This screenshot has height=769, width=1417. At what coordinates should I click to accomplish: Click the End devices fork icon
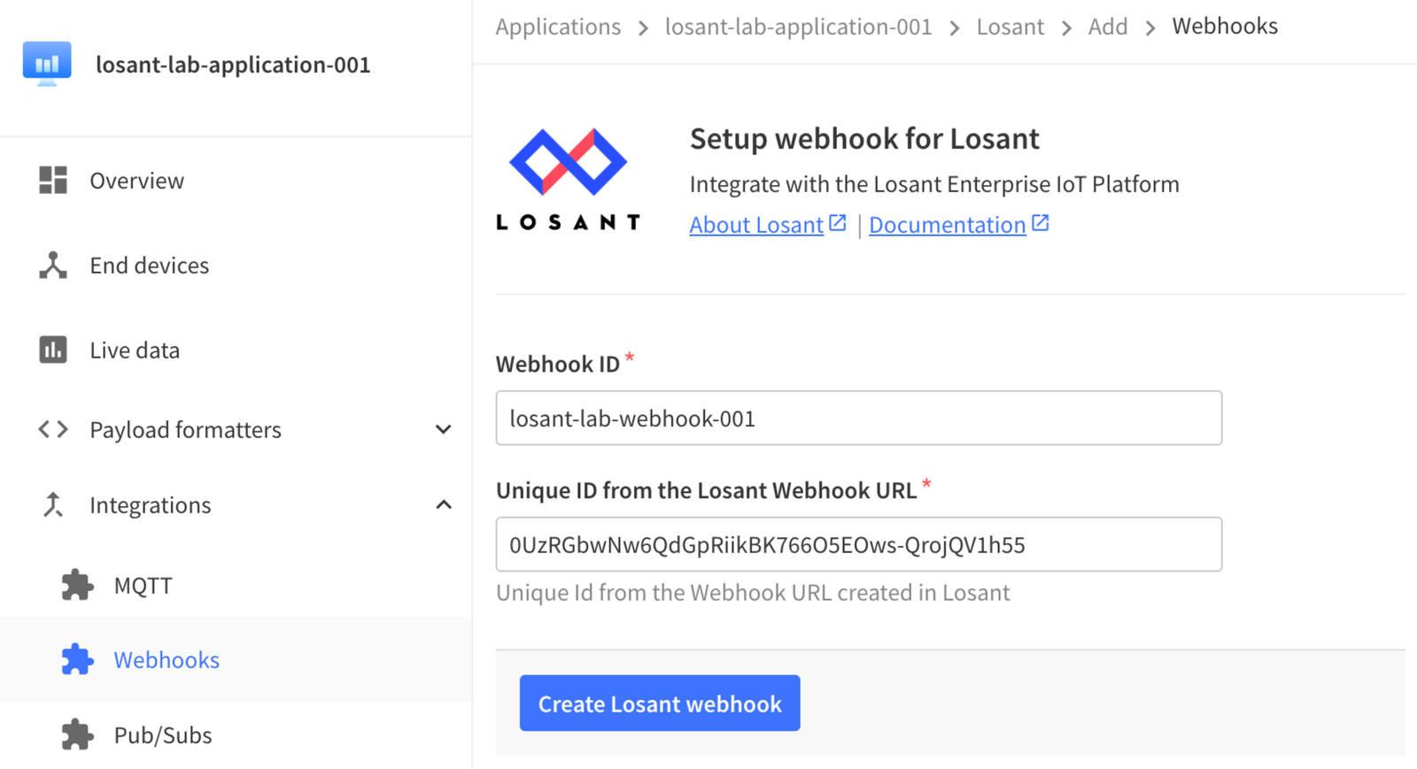pos(53,265)
